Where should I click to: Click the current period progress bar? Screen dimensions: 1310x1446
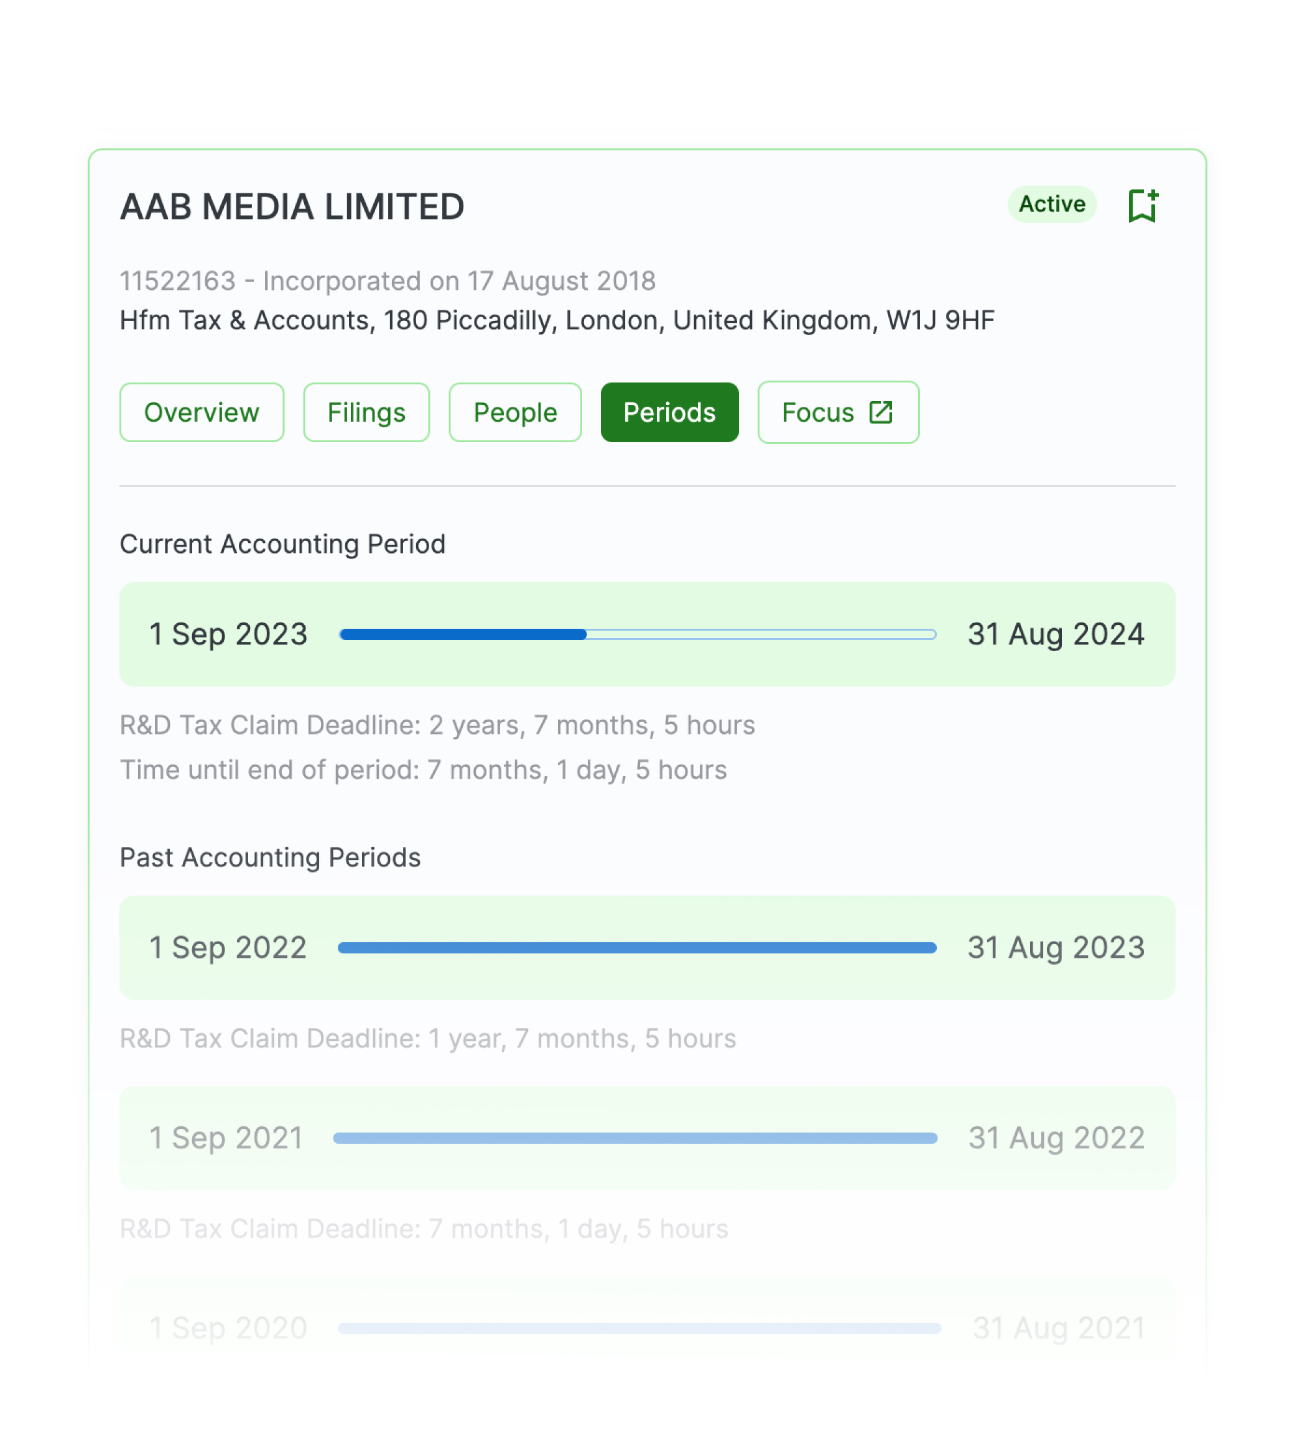(638, 634)
